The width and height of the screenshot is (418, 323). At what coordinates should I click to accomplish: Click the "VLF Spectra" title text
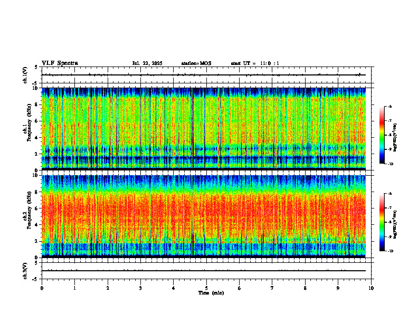tap(60, 63)
